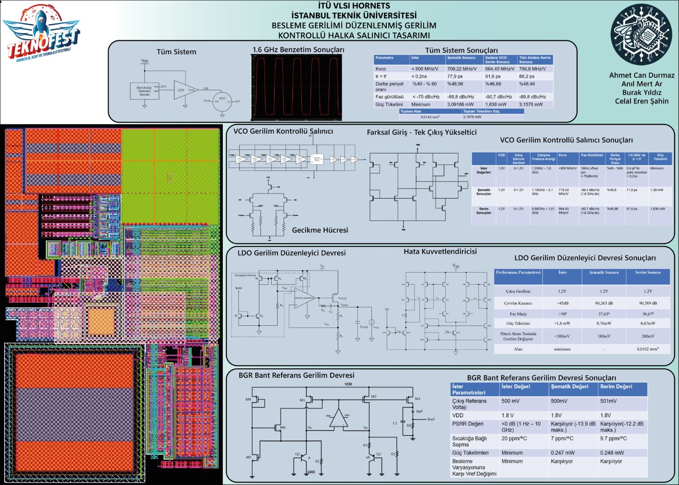Screen dimensions: 679x485
Task: Select the "796,8 MHz/V" cell
Action: pyautogui.click(x=535, y=69)
